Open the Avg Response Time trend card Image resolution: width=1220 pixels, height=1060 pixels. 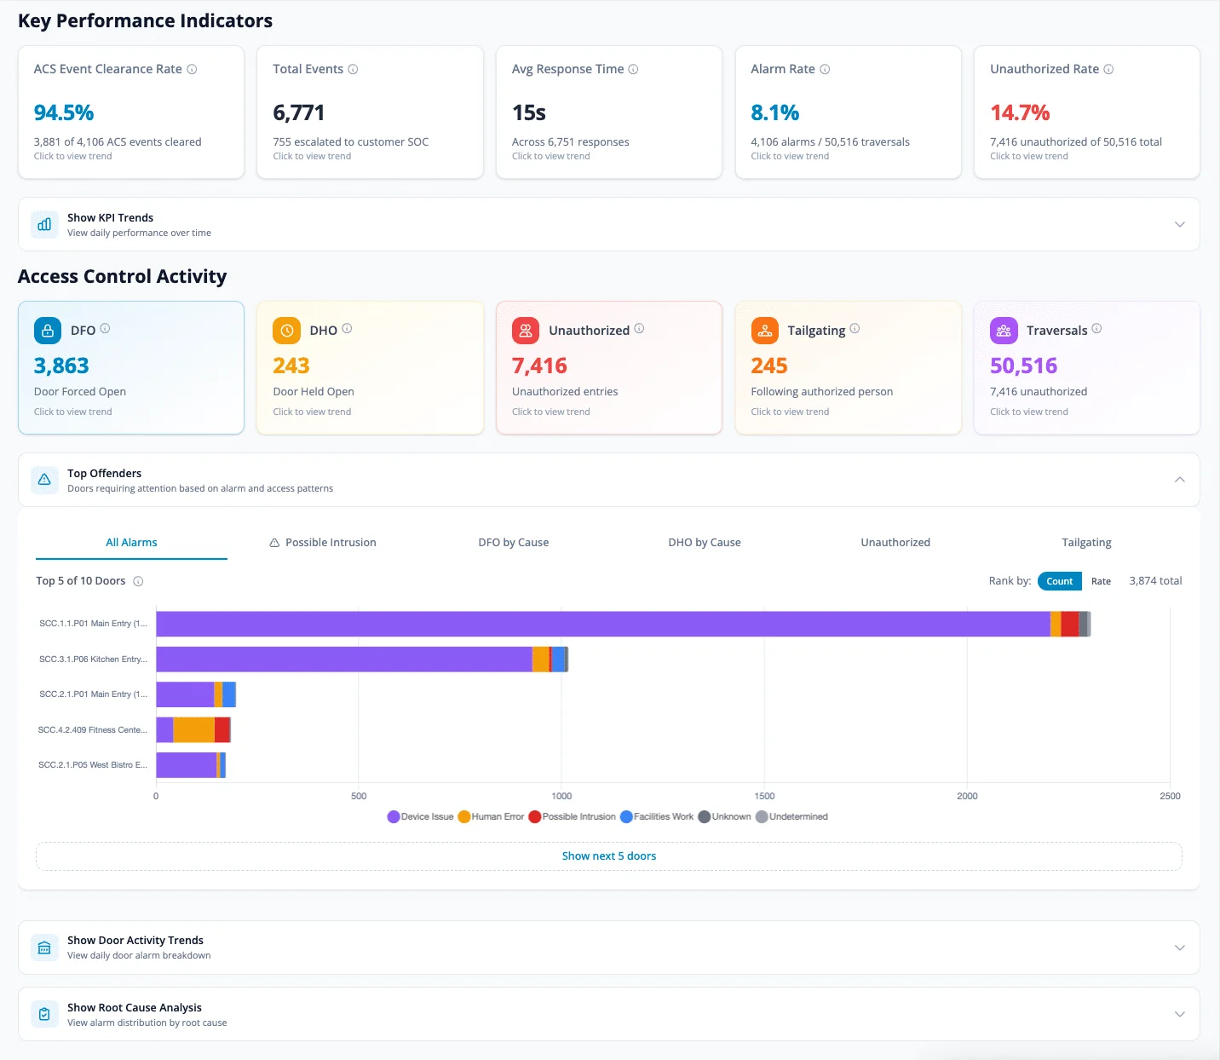click(x=609, y=112)
